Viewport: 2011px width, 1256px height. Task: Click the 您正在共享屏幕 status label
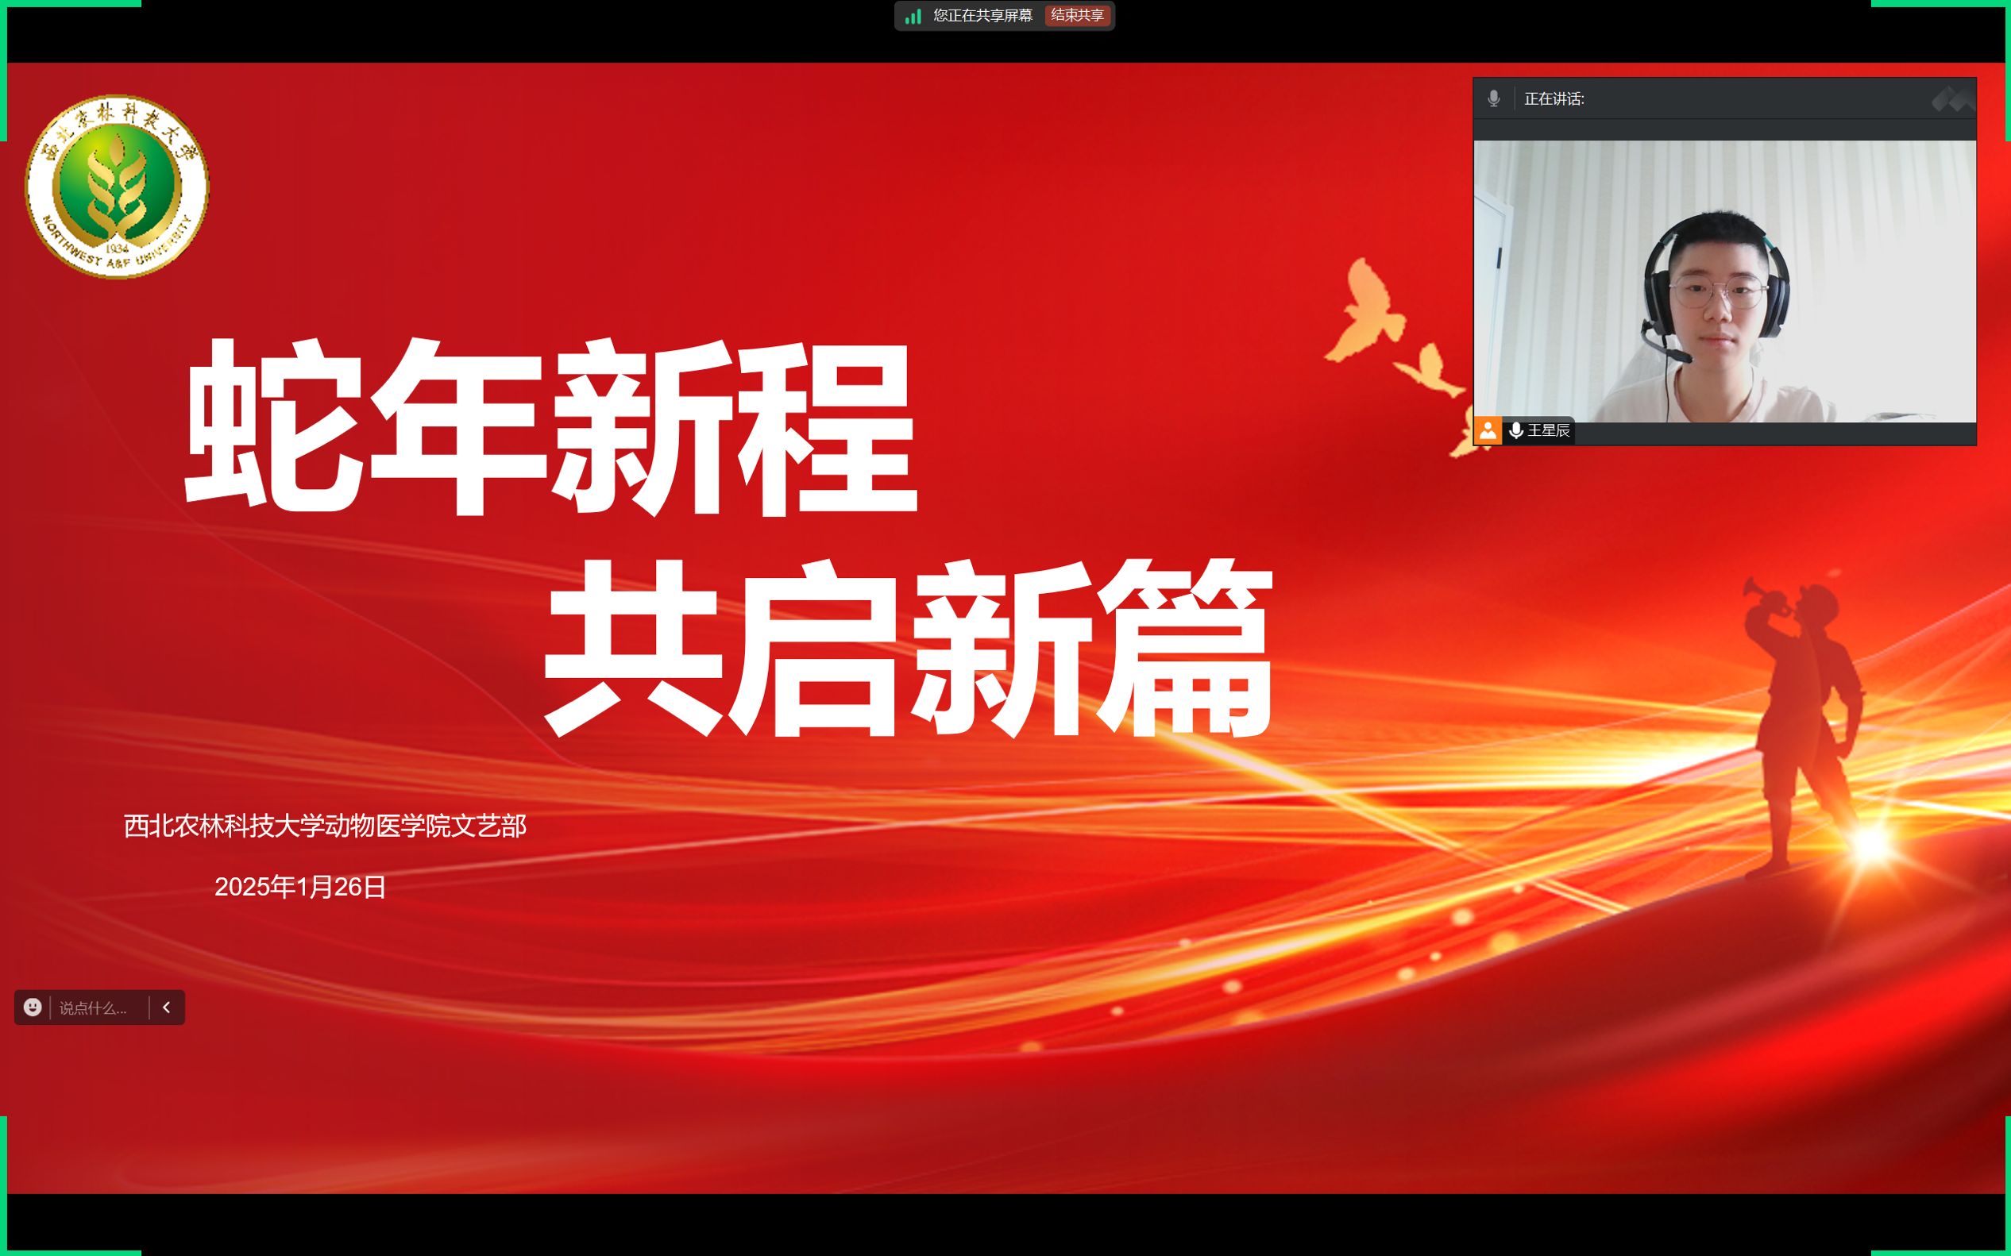tap(982, 16)
